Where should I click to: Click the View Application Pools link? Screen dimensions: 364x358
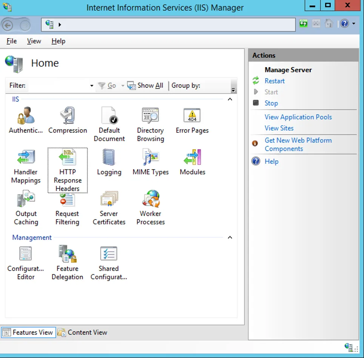click(298, 117)
